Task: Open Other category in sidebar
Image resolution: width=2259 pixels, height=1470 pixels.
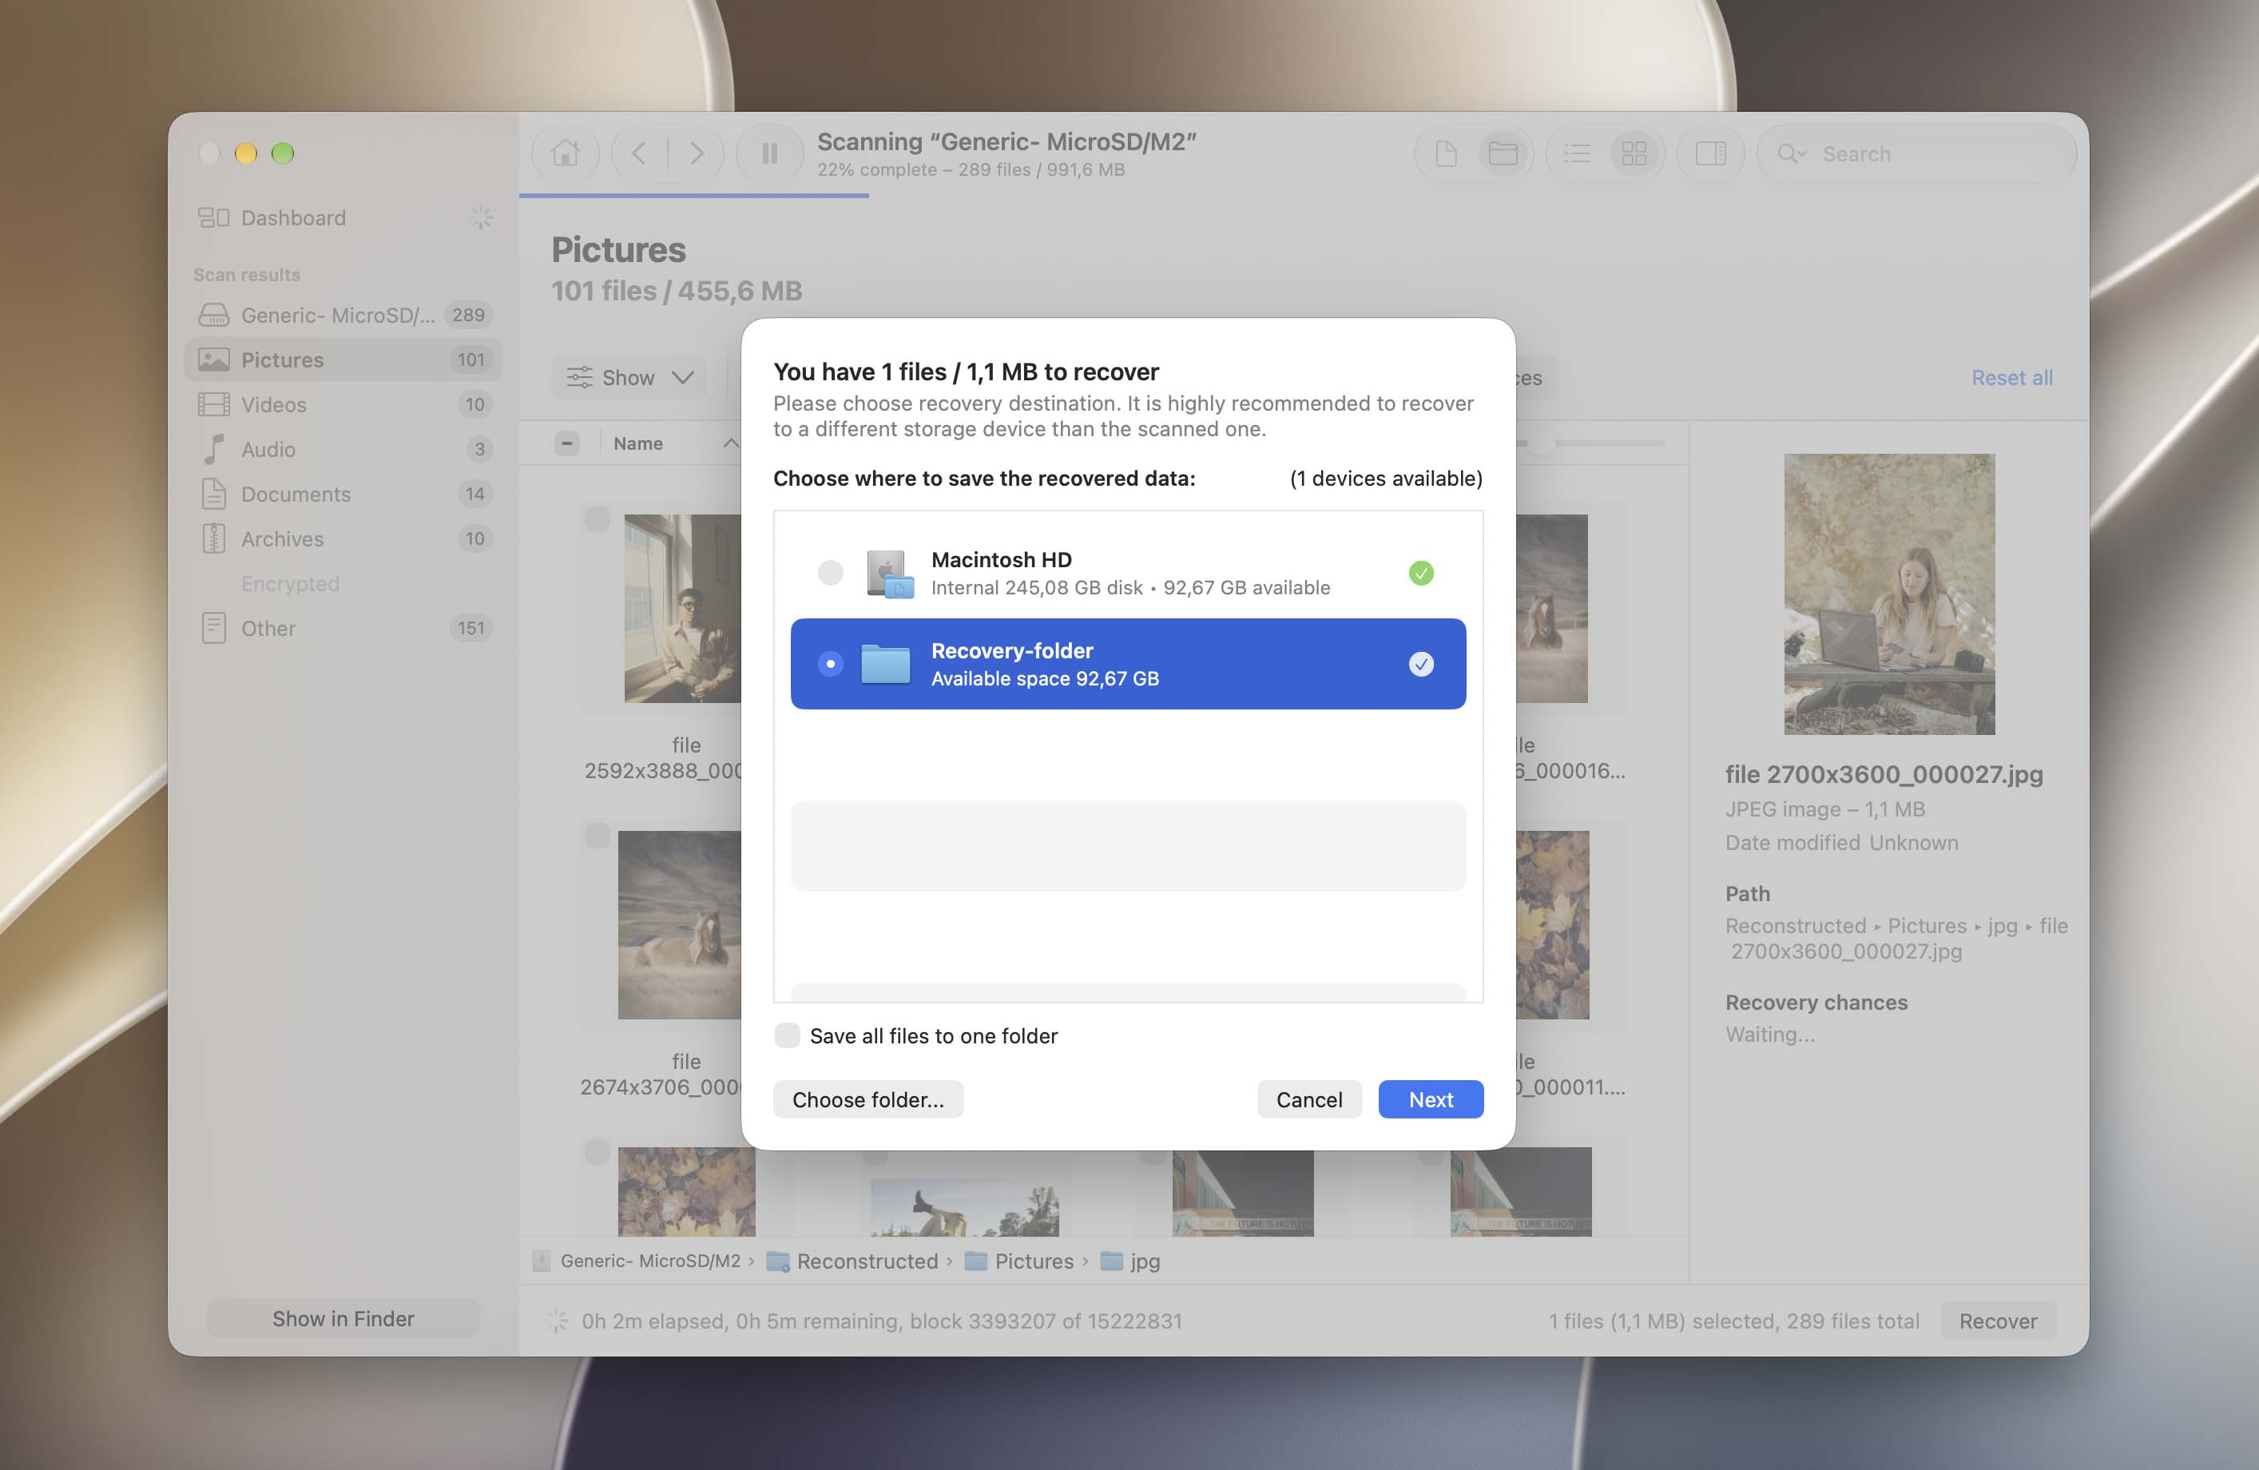Action: pos(343,628)
